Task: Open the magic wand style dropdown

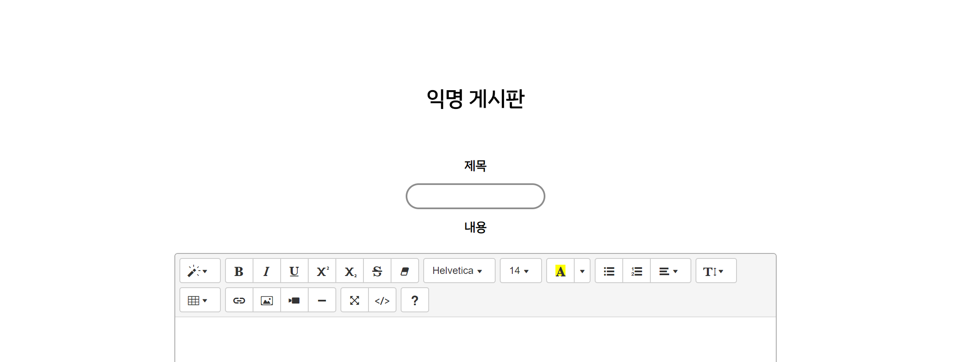Action: [x=200, y=271]
